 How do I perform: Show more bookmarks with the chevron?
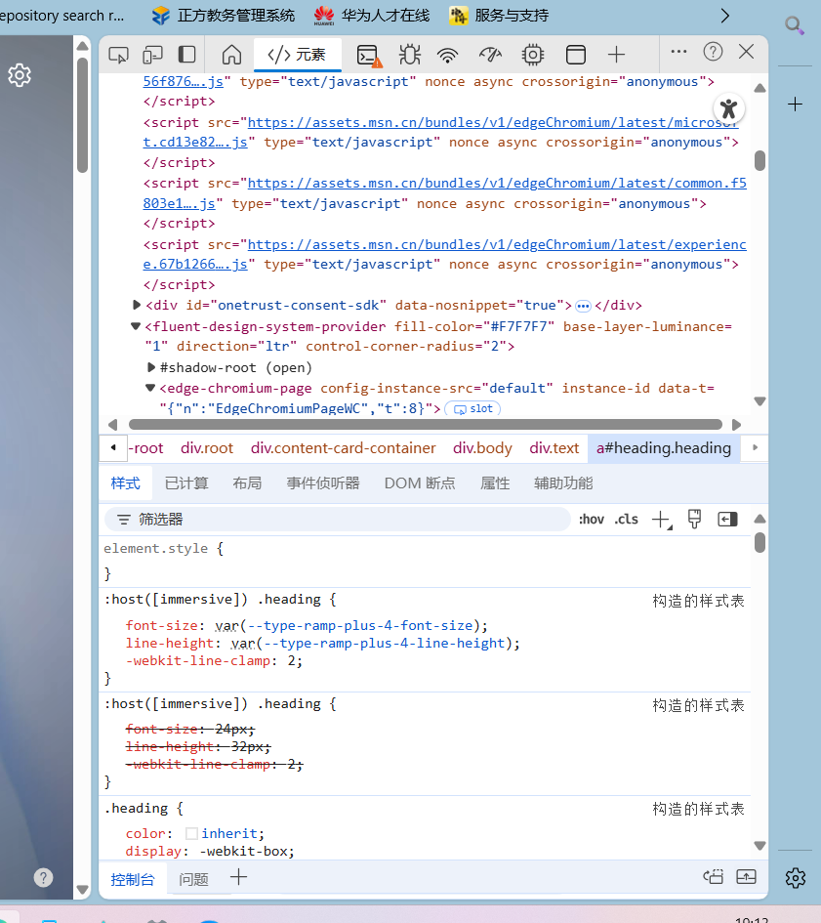[725, 16]
